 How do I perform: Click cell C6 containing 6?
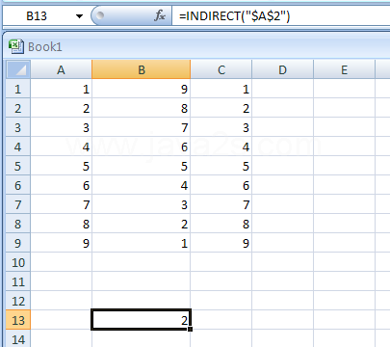[x=221, y=185]
